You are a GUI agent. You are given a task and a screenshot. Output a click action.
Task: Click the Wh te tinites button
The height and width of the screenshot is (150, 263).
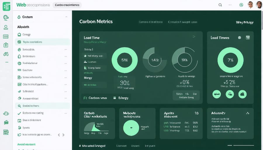pos(94,85)
